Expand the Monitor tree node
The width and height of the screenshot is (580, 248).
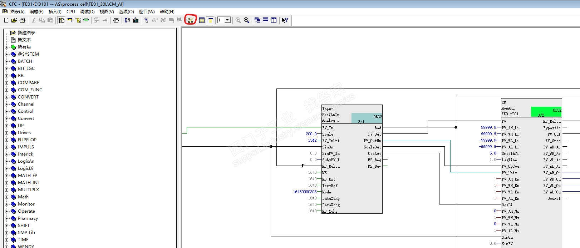click(6, 204)
